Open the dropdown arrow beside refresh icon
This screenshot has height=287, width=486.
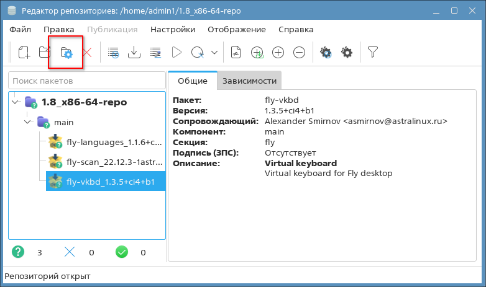[x=214, y=53]
